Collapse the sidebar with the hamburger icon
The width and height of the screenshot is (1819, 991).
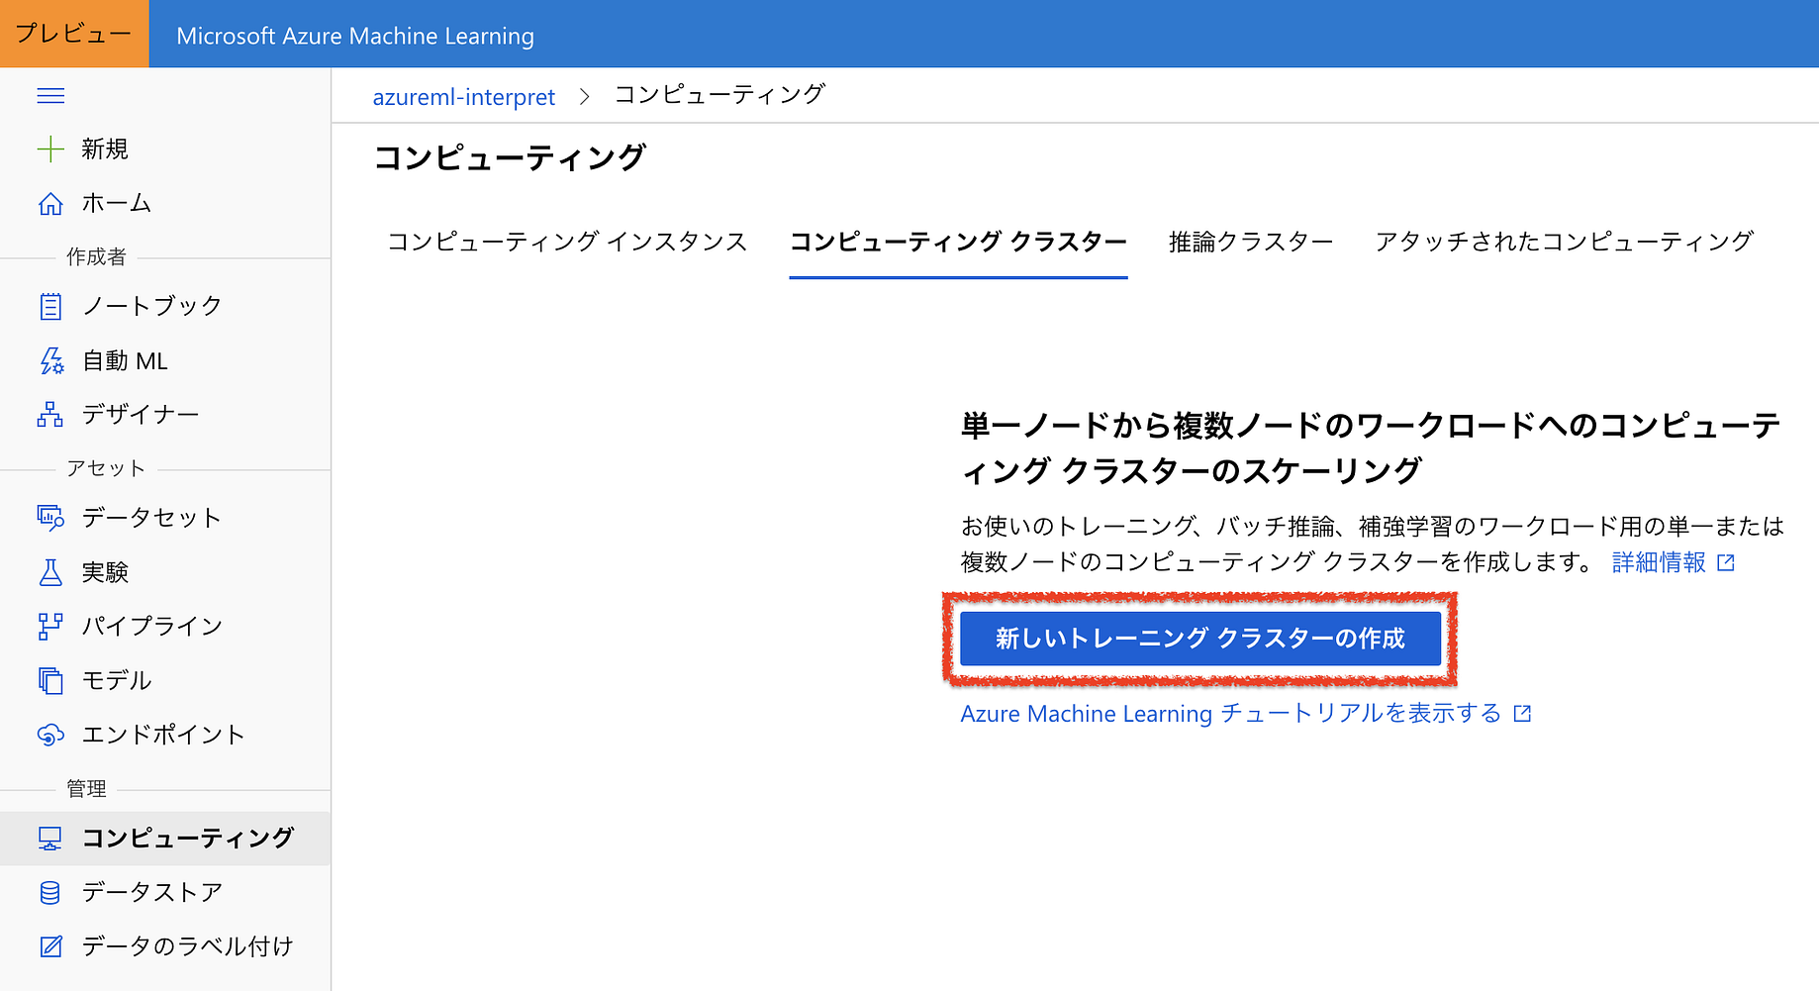[x=50, y=95]
